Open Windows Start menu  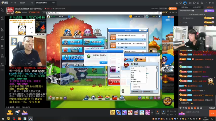[3, 119]
